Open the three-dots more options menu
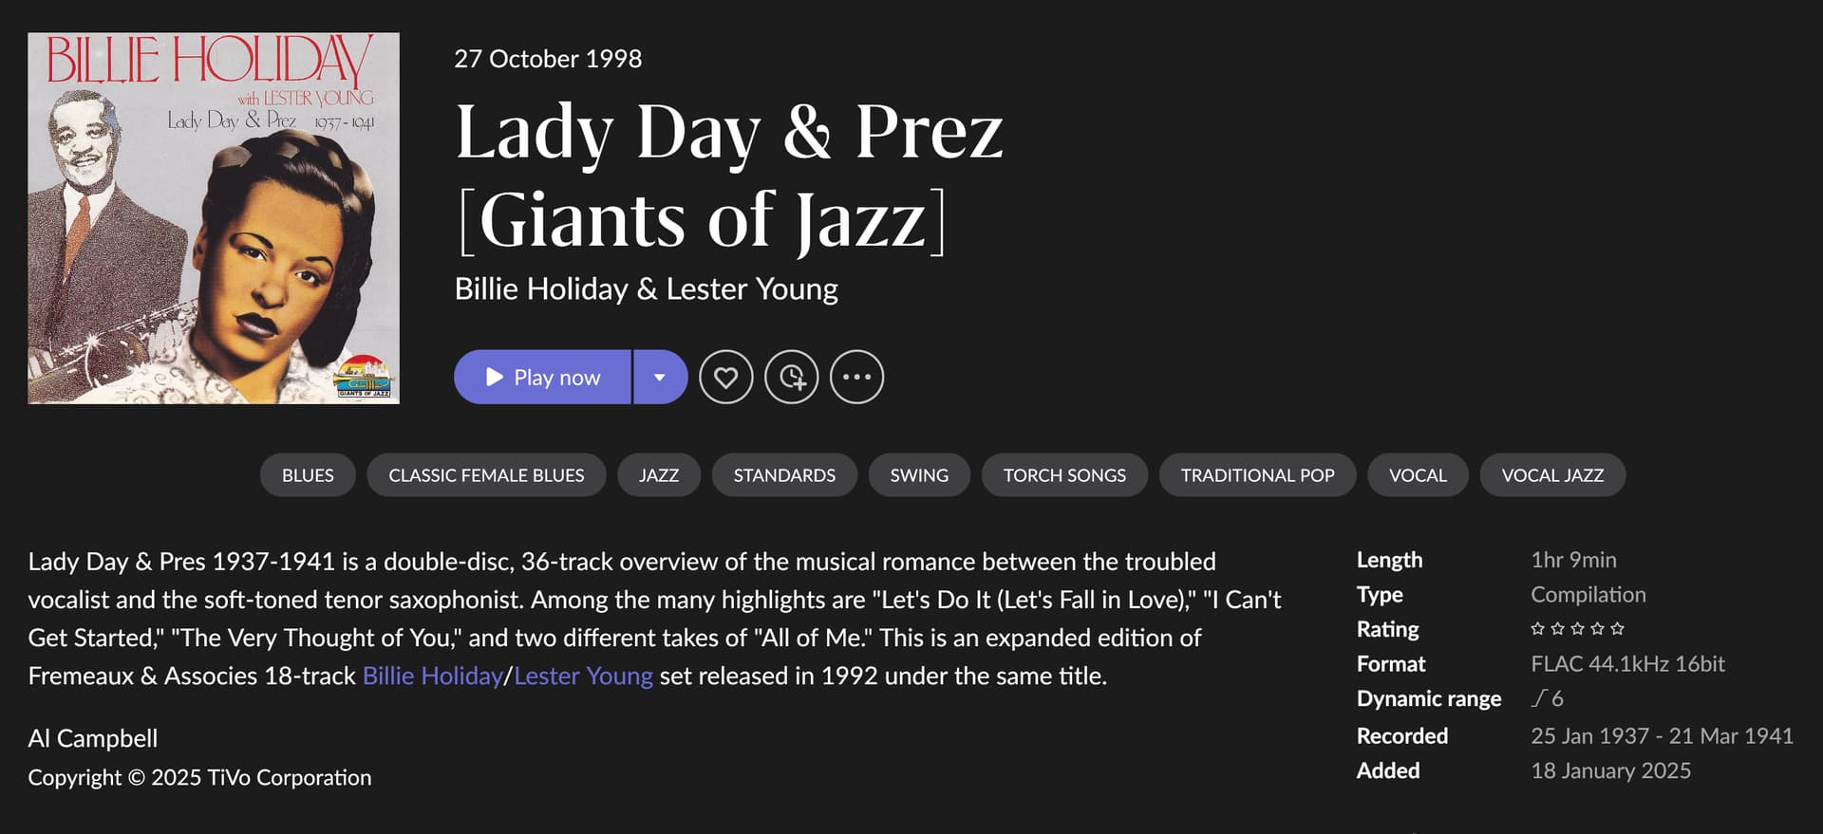Screen dimensions: 1823x834 856,378
